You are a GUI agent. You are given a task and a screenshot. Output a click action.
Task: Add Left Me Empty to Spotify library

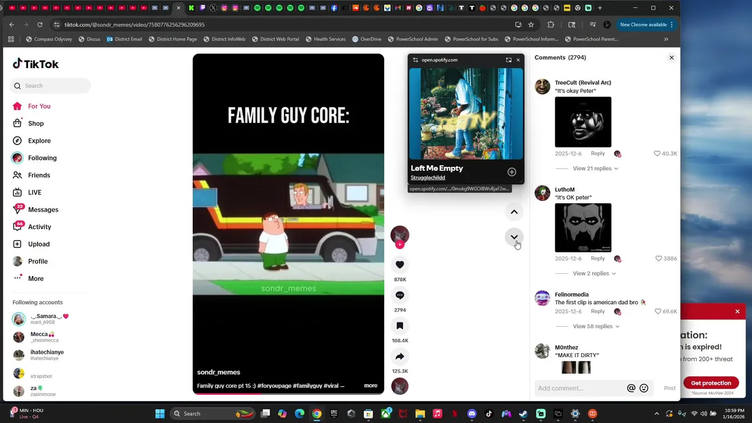(x=512, y=172)
